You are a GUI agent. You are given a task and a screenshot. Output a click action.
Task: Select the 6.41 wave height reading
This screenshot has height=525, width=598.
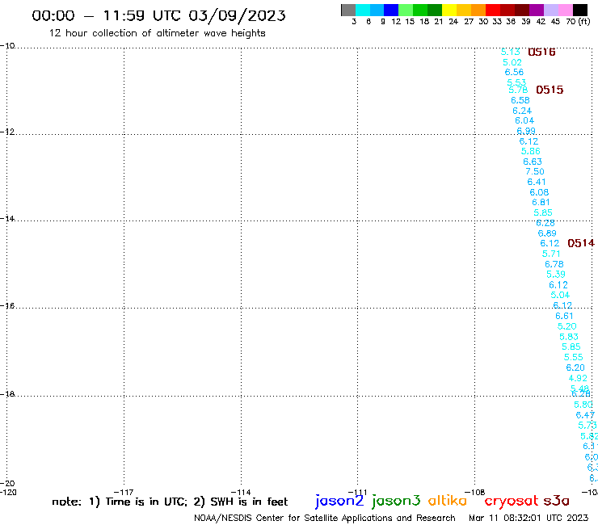click(x=537, y=183)
